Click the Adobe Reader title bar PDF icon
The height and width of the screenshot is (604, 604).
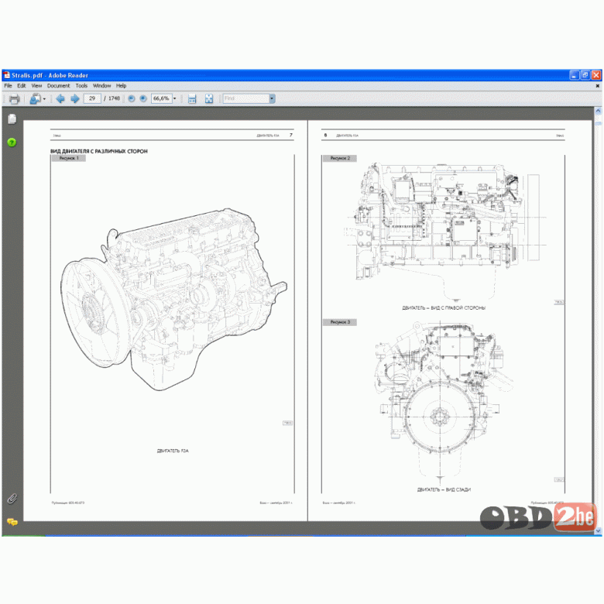[x=6, y=75]
